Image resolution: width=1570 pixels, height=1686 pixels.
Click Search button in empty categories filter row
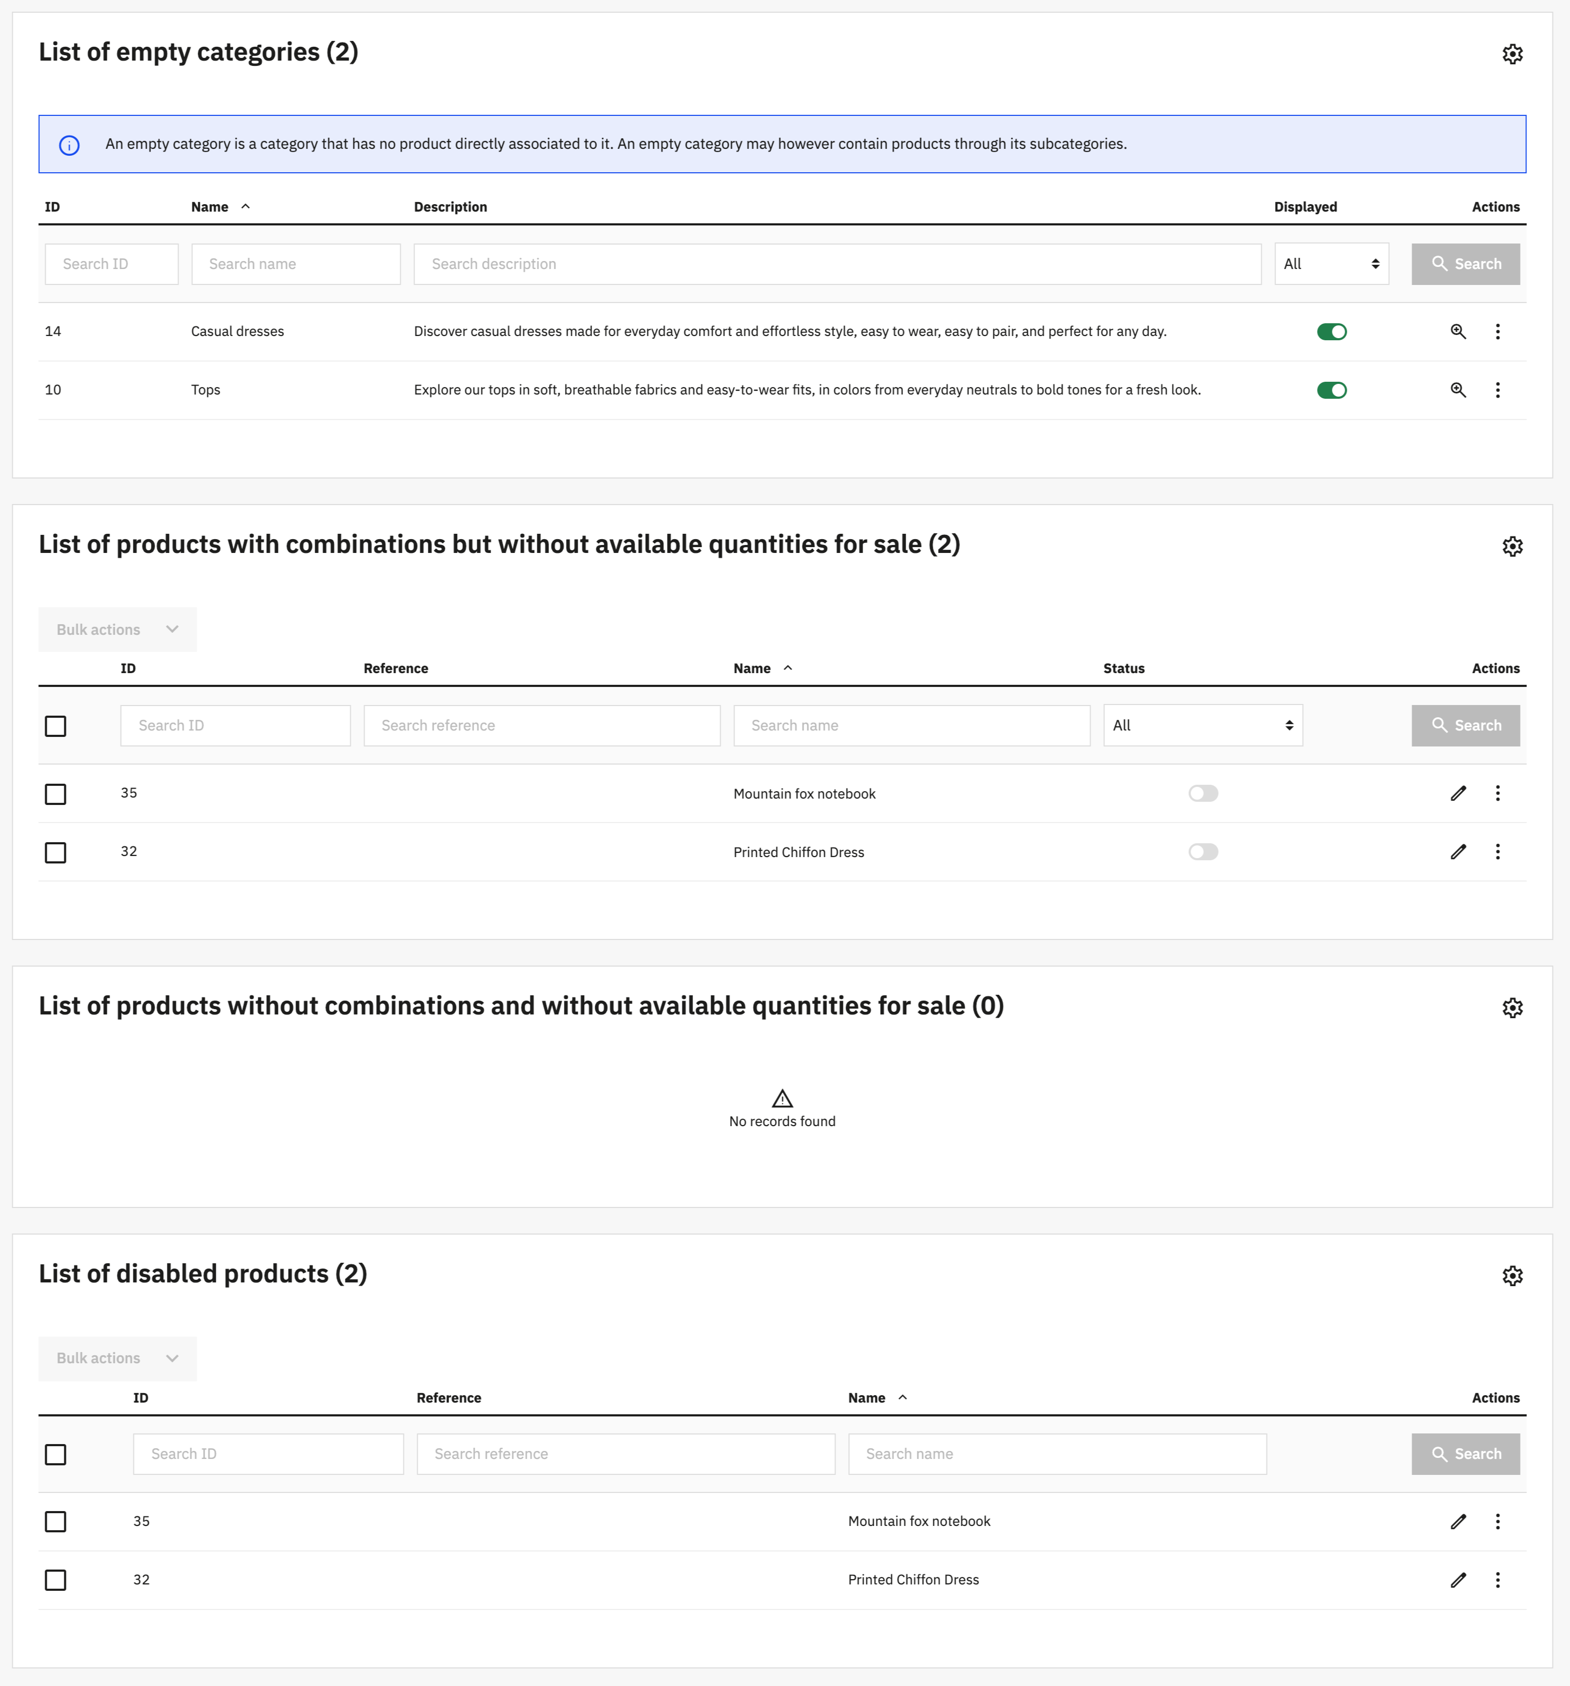click(1466, 264)
